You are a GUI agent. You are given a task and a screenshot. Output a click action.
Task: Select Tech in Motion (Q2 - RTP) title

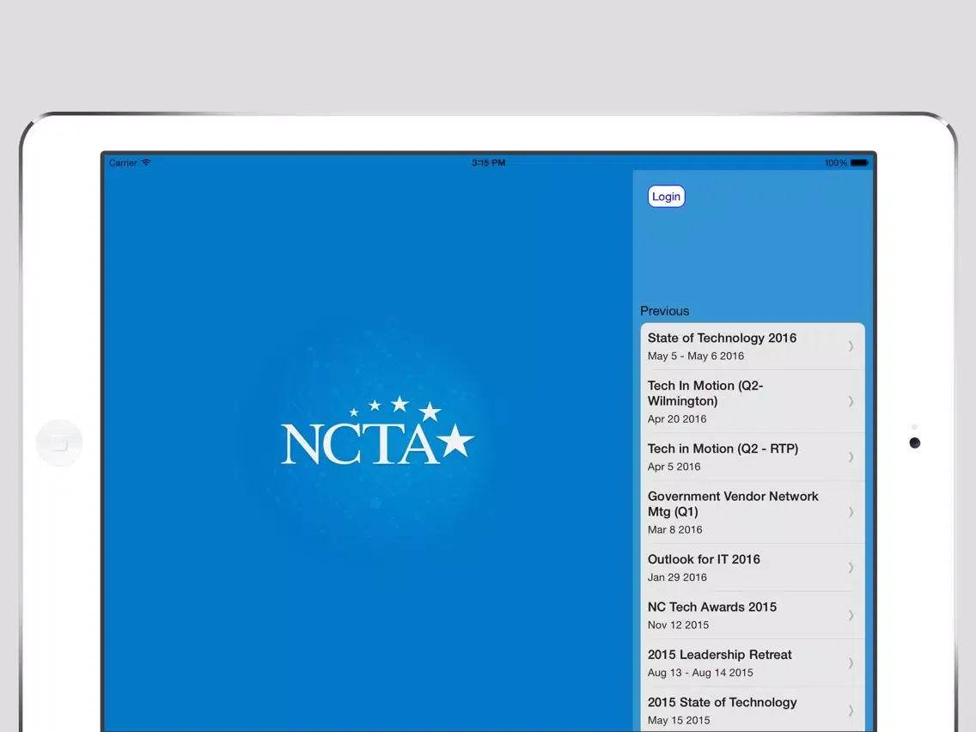723,448
